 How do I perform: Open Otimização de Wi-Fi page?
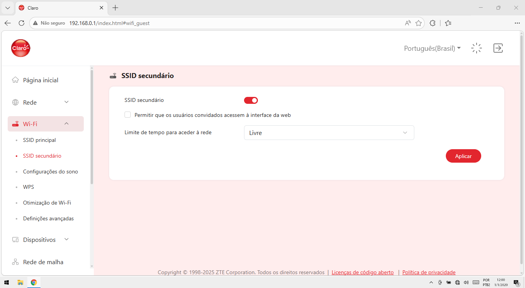point(47,203)
